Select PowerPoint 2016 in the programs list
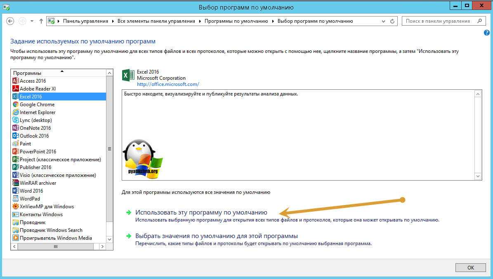Screen dimensions: 493x279 (x=38, y=152)
